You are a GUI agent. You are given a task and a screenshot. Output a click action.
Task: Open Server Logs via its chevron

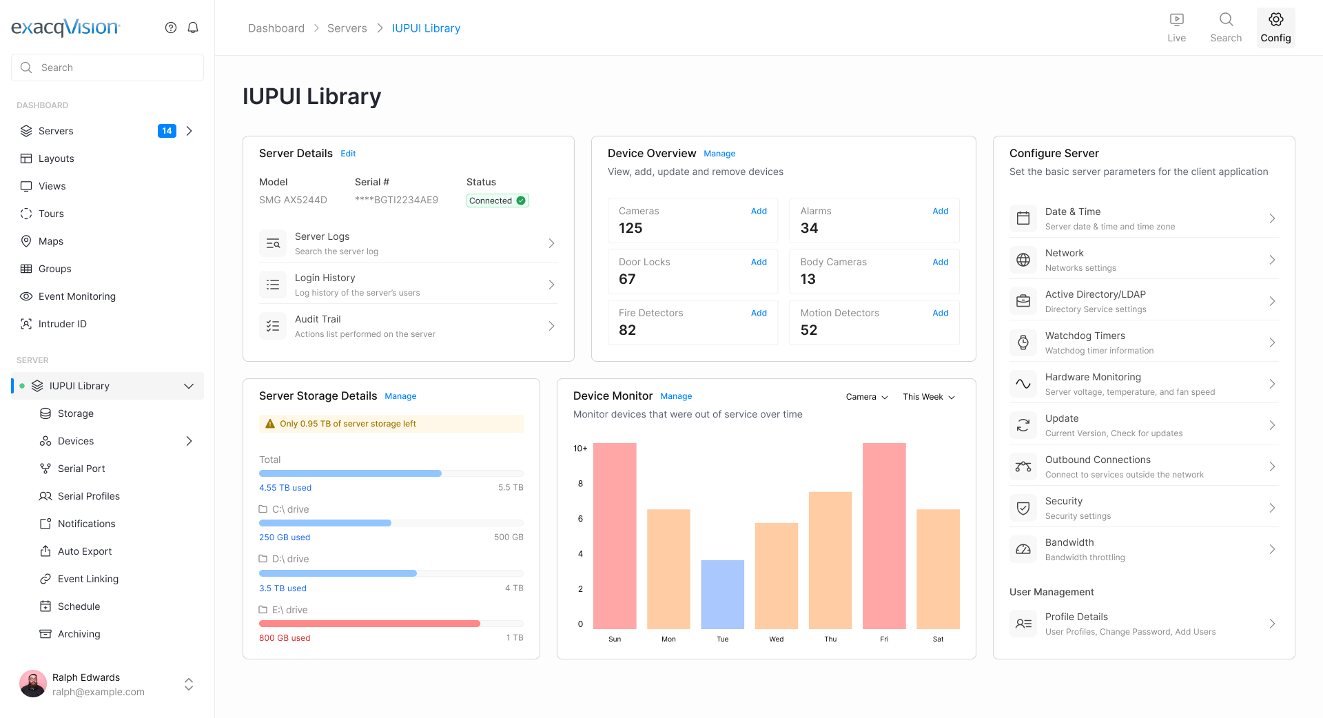(x=551, y=243)
